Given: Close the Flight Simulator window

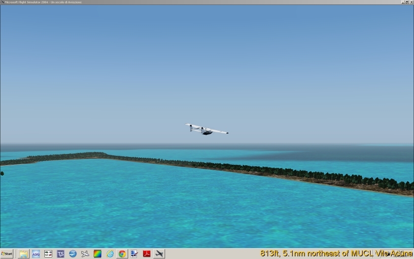Looking at the screenshot, I should click(412, 2).
